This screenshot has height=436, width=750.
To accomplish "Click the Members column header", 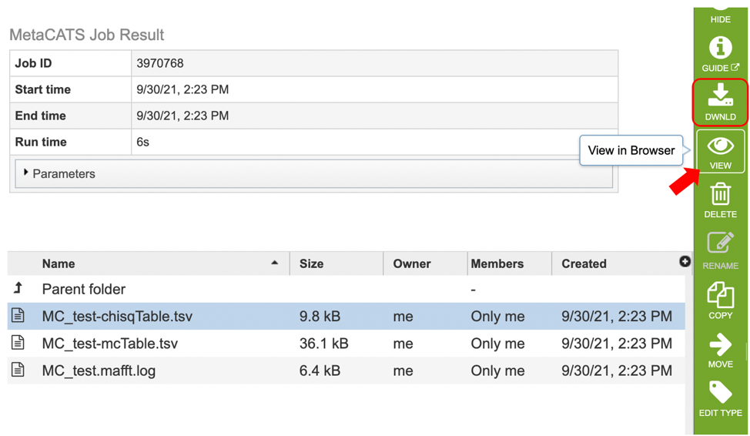I will (x=497, y=263).
